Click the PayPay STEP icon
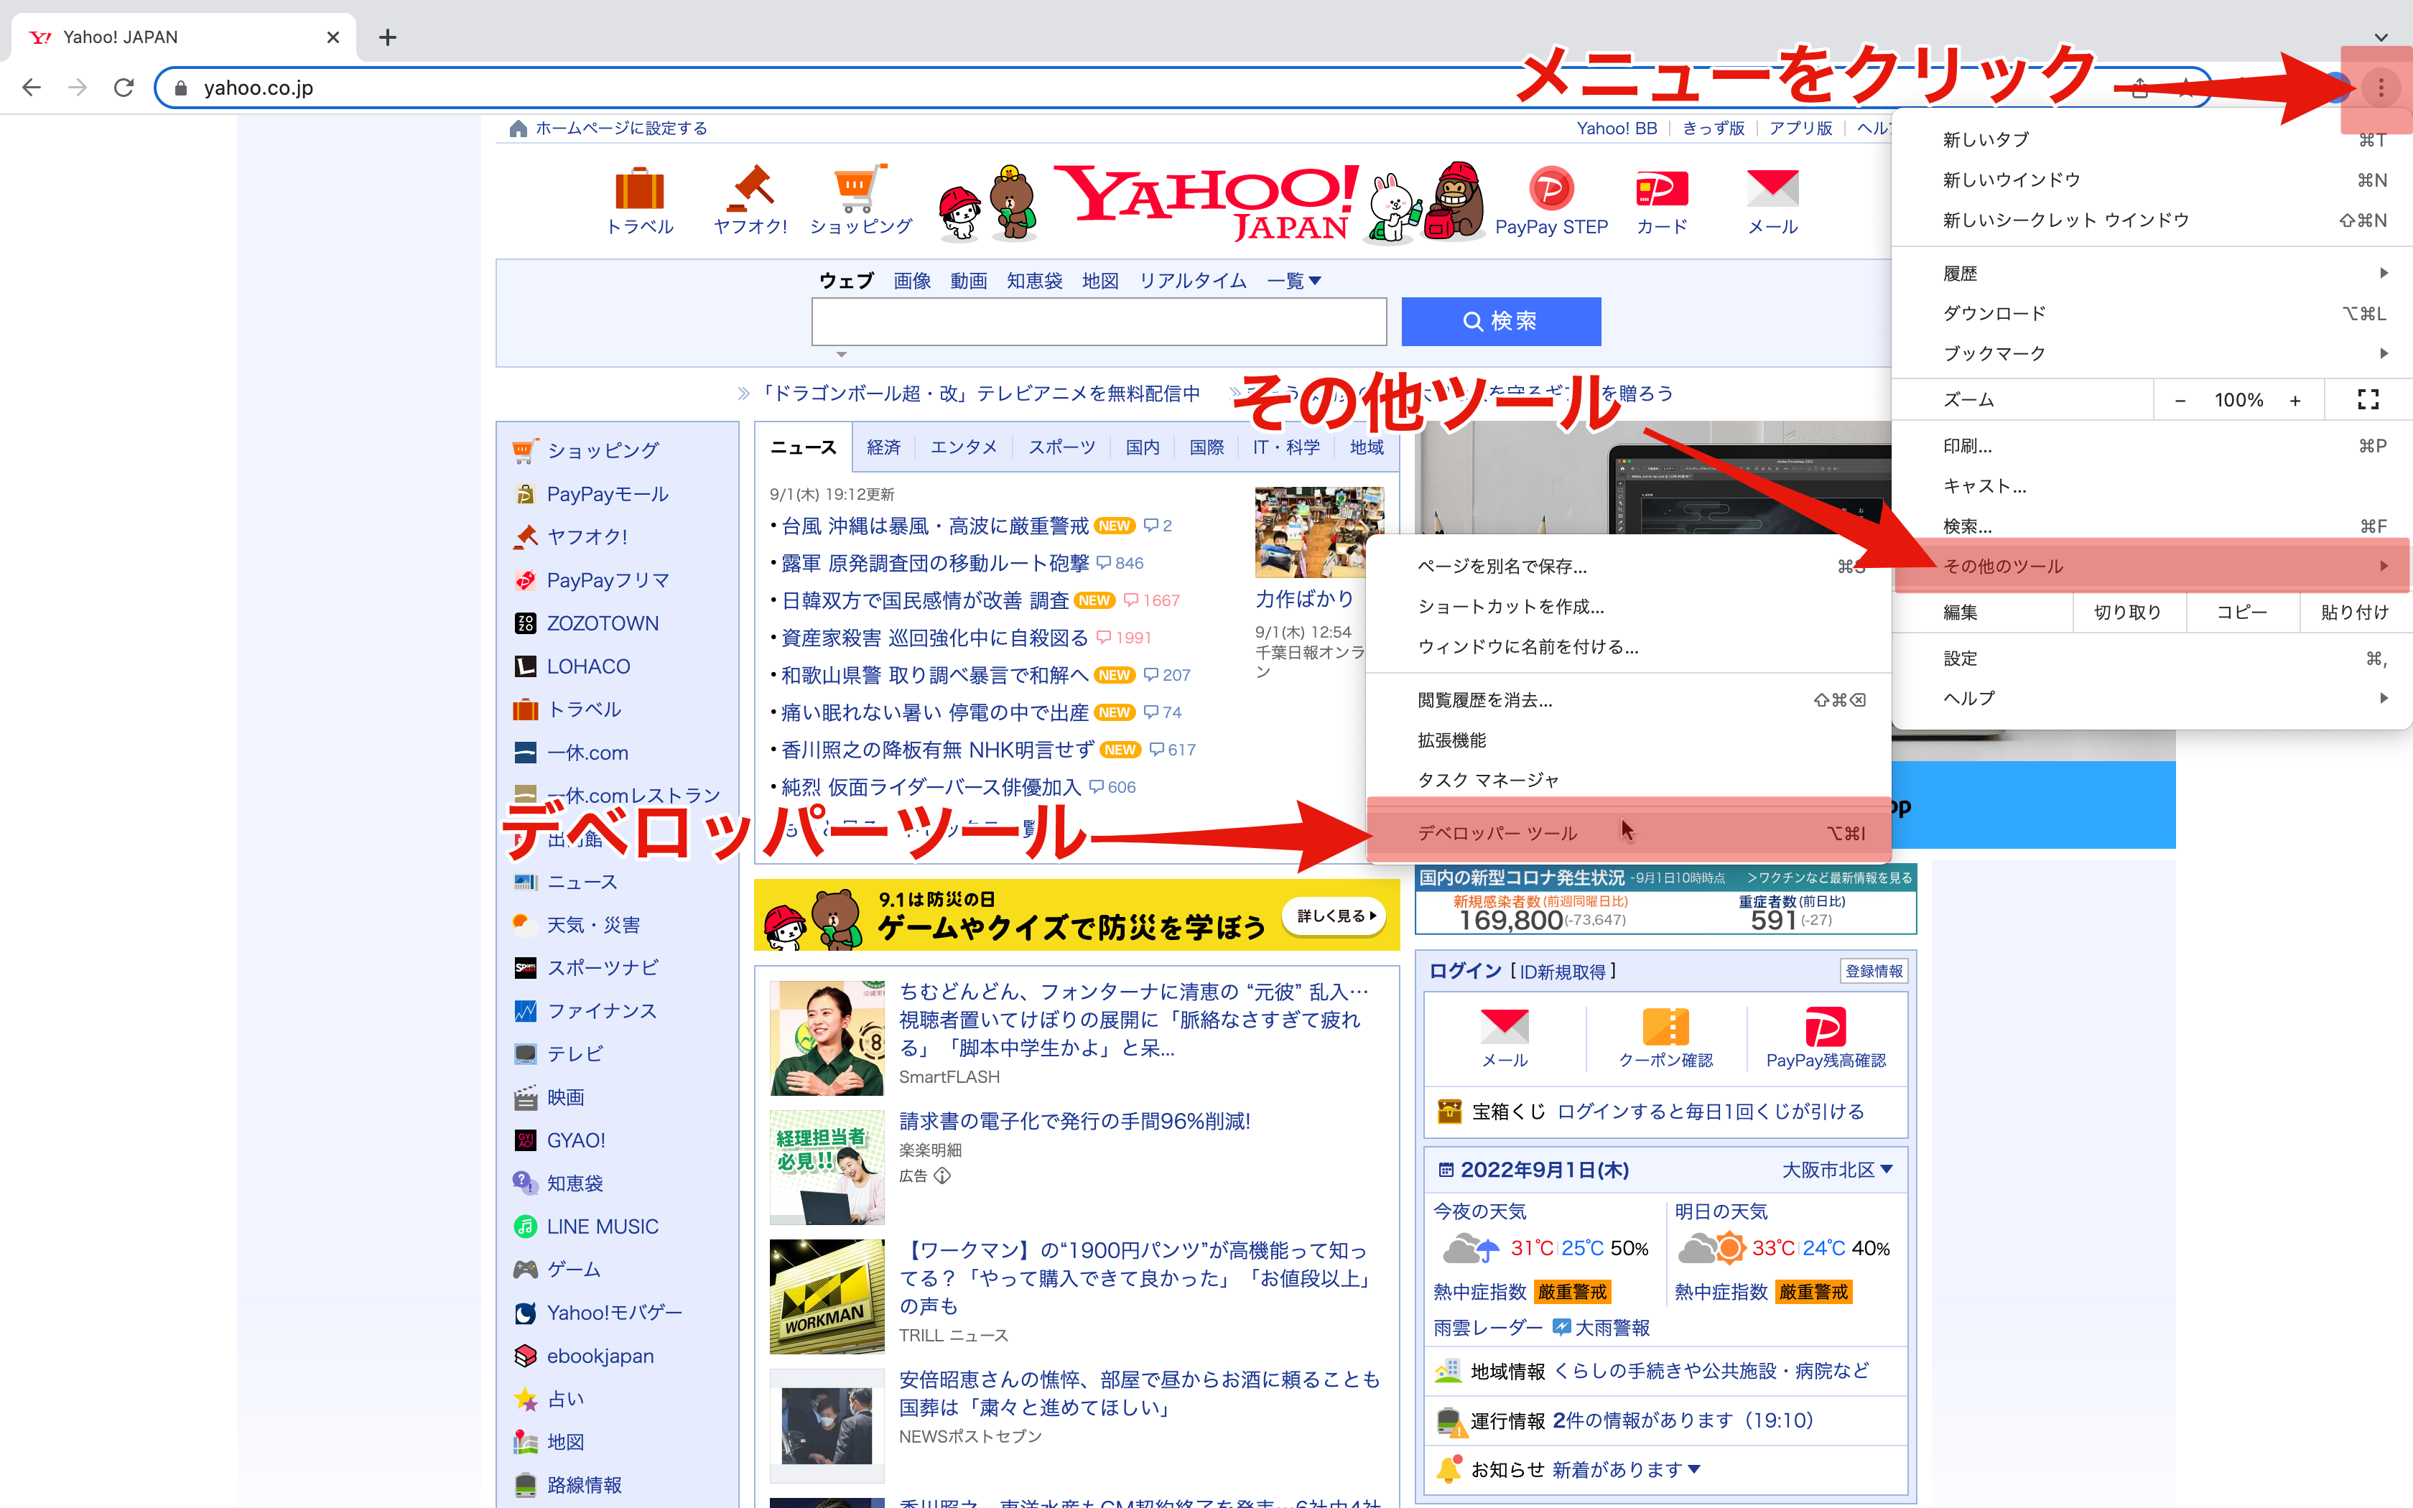Screen dimensions: 2413x1508 coord(1550,188)
